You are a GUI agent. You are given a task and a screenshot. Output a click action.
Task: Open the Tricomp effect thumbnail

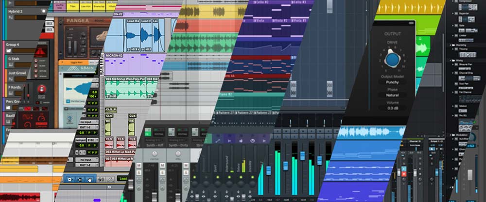[468, 54]
